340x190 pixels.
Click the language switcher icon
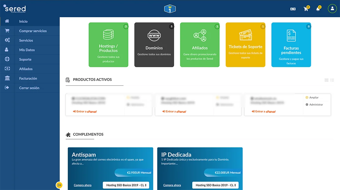[x=293, y=9]
